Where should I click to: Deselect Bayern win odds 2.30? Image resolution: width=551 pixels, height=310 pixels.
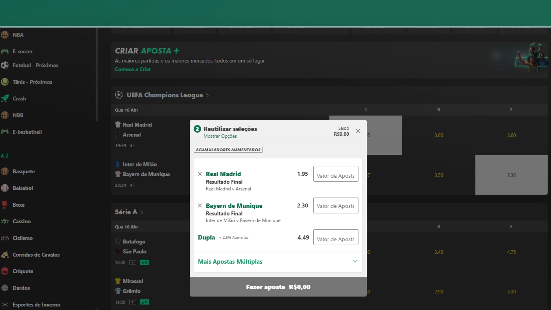click(511, 175)
